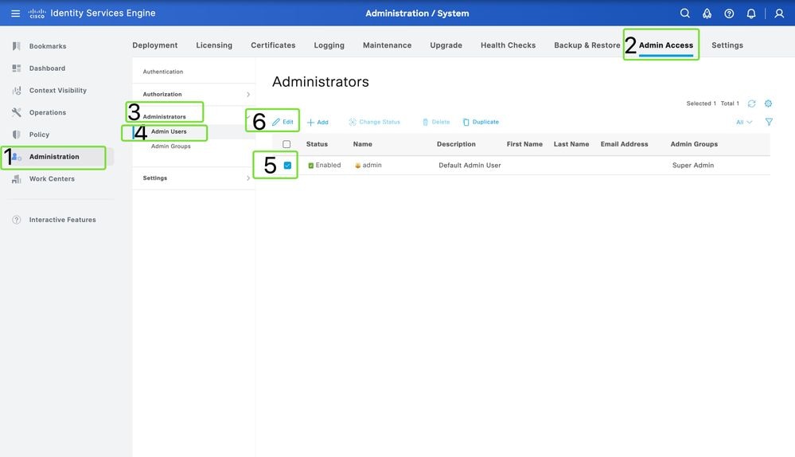Click Add administrator button
The width and height of the screenshot is (795, 457).
click(318, 123)
